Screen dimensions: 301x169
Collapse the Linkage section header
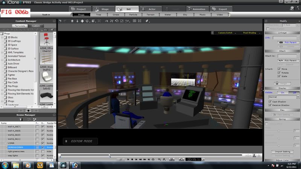coord(282,33)
